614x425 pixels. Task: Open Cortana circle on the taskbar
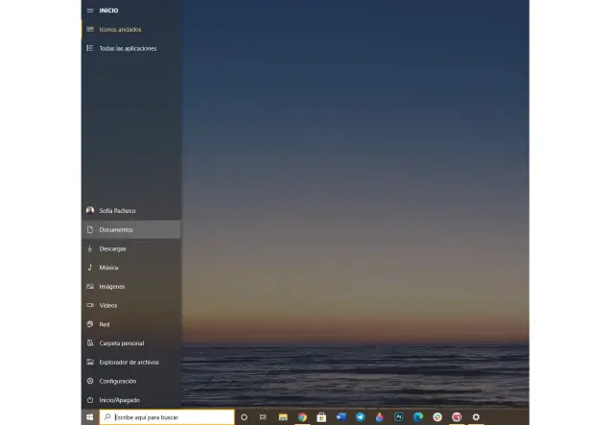(x=244, y=417)
